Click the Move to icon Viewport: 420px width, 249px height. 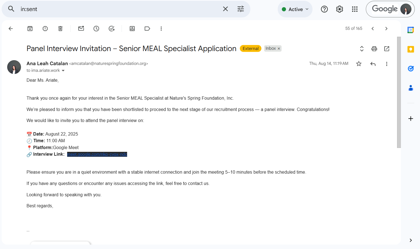(x=132, y=28)
